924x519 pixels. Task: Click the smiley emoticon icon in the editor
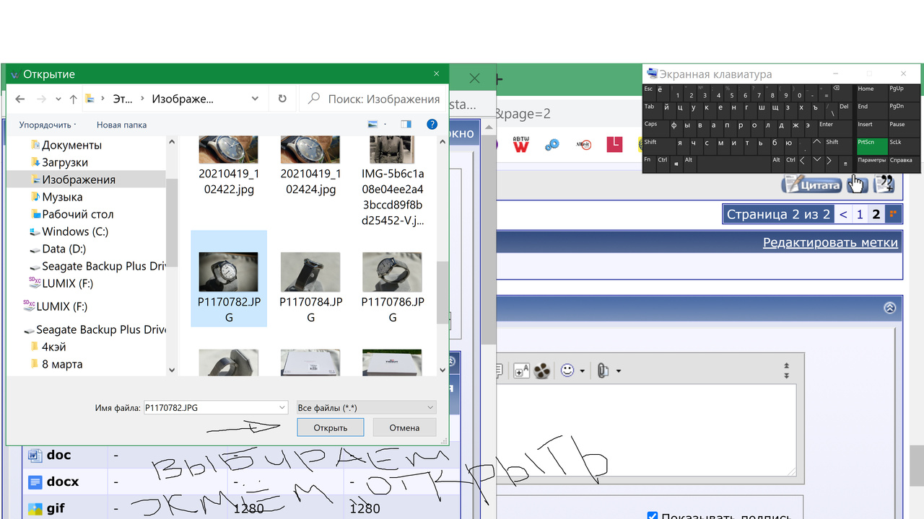[x=567, y=371]
